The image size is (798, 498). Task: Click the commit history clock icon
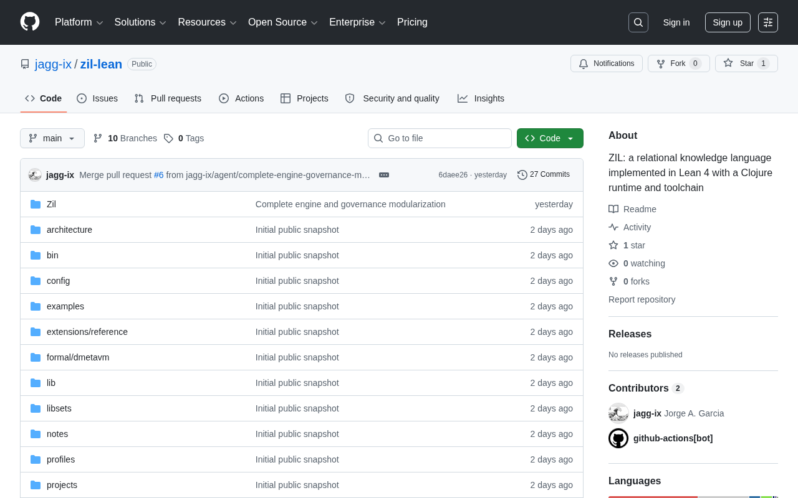click(x=522, y=175)
